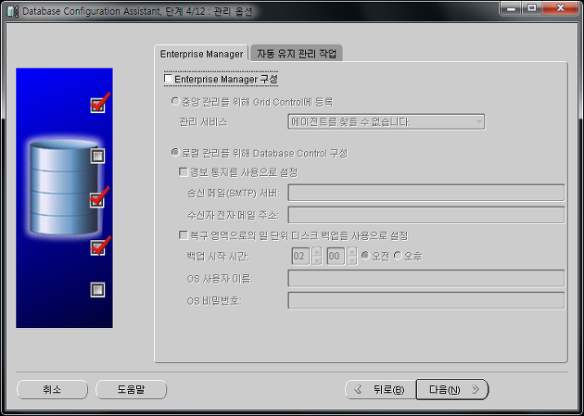
Task: Click the backup minute field 00
Action: click(336, 256)
